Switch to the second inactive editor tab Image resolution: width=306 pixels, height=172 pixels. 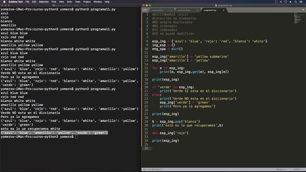tap(187, 10)
